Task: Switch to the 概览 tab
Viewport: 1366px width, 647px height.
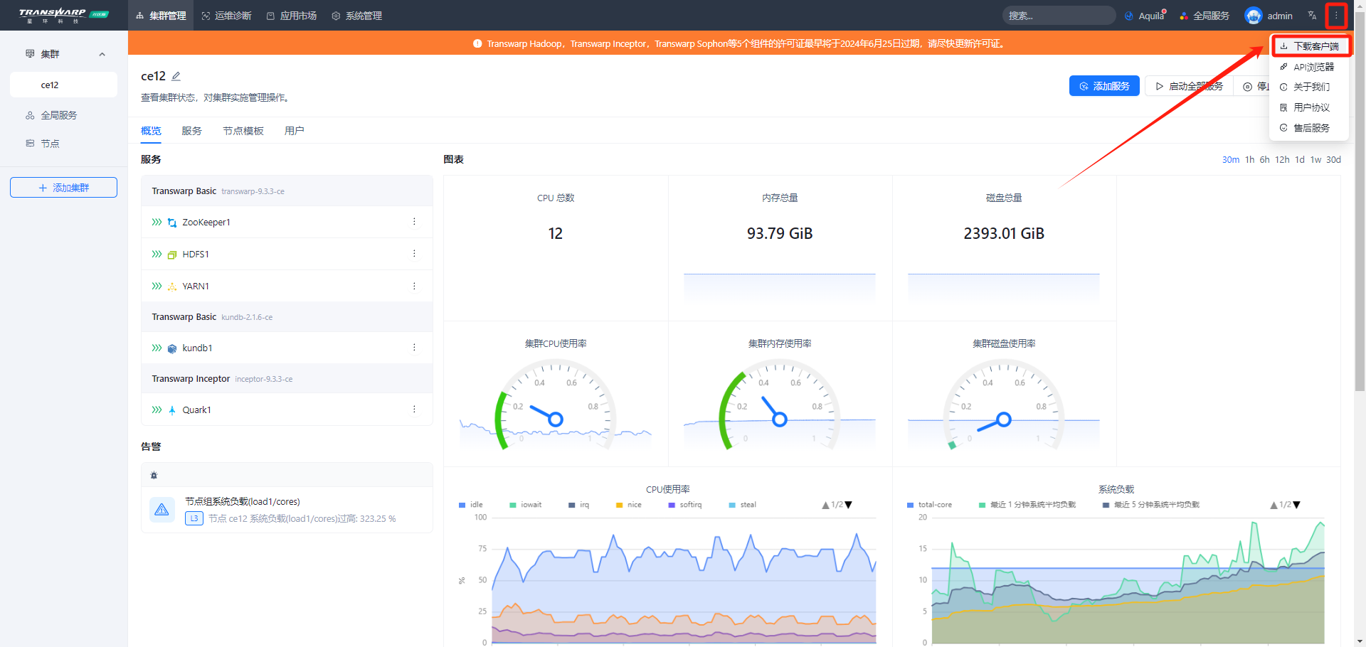Action: pyautogui.click(x=151, y=131)
